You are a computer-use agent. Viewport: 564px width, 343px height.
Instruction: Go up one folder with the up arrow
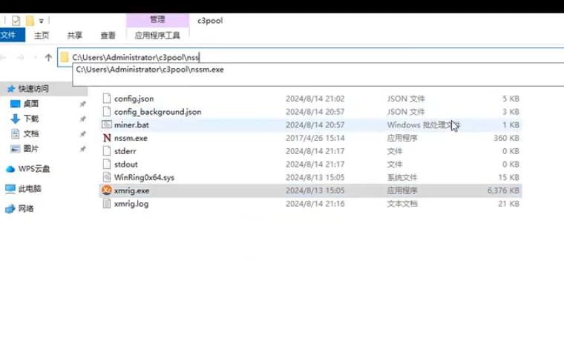[x=48, y=58]
